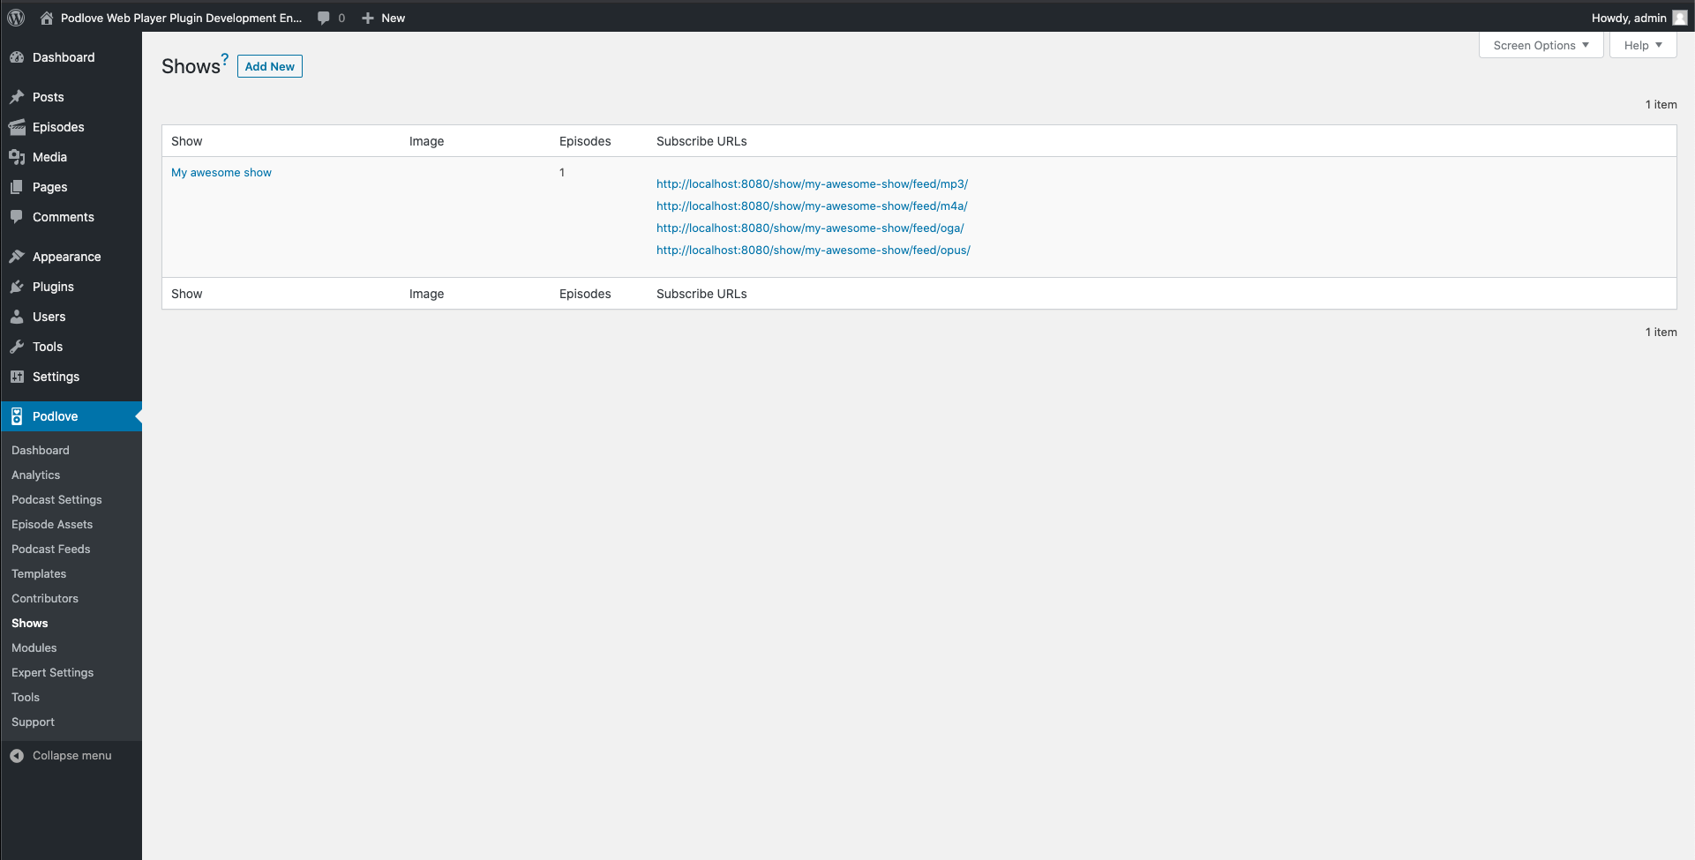This screenshot has width=1695, height=860.
Task: Open Episode Assets submenu
Action: (x=52, y=524)
